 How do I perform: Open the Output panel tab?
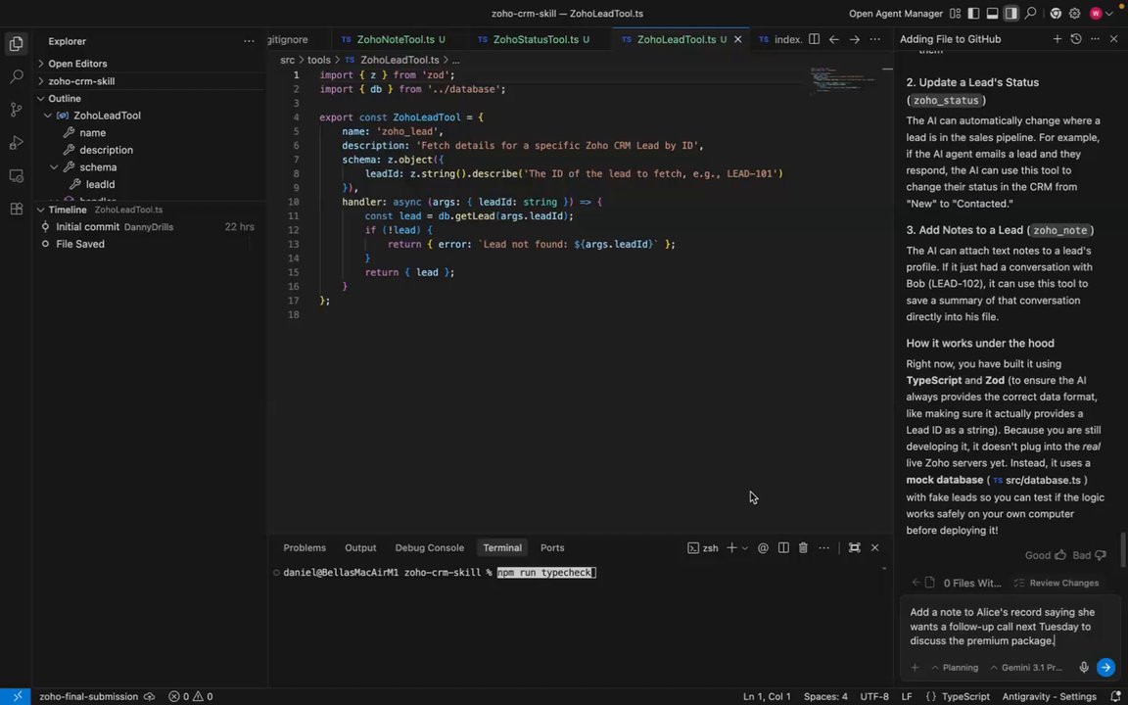(360, 547)
